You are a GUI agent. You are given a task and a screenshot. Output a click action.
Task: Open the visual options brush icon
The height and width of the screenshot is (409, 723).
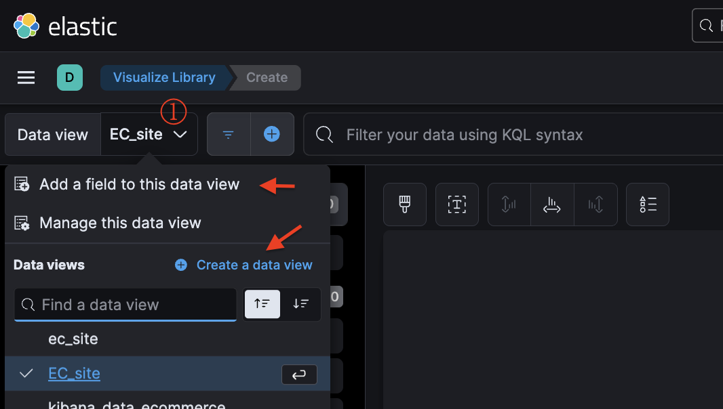coord(405,204)
